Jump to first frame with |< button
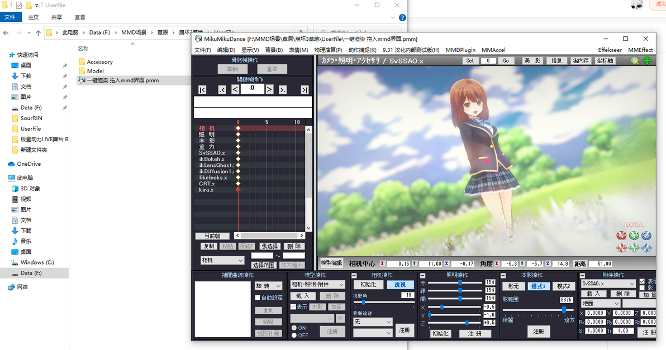666x350 pixels. tap(202, 89)
